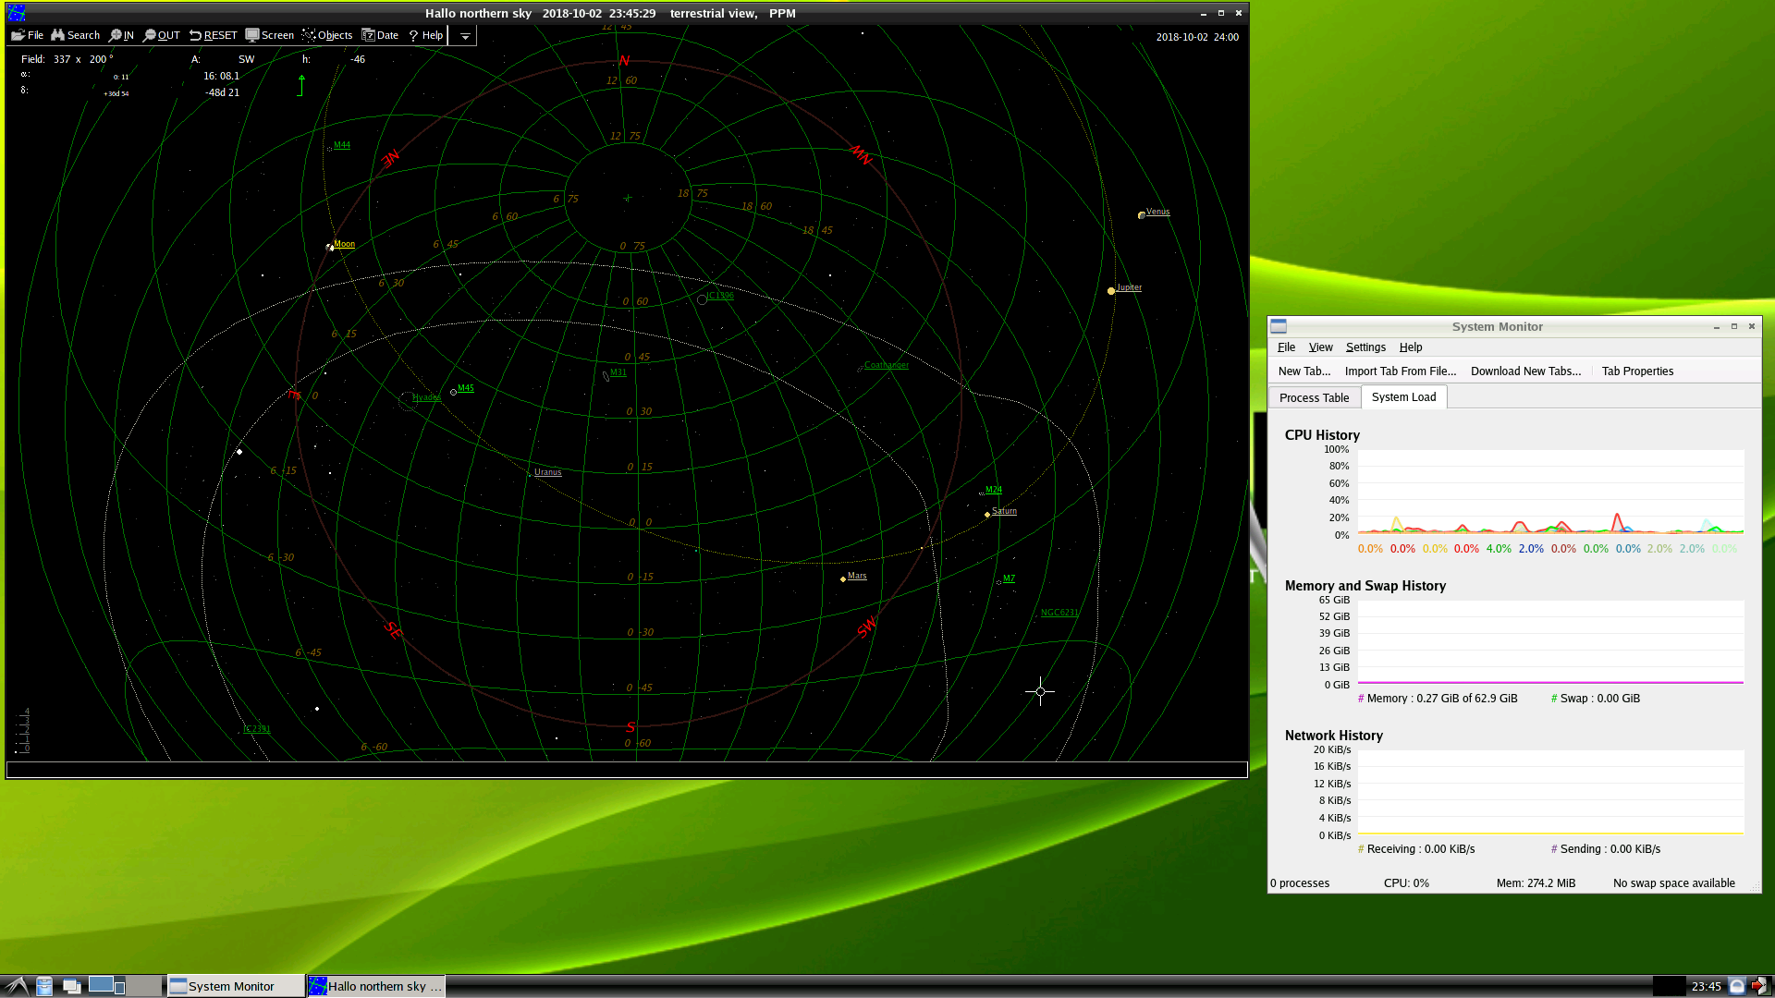Image resolution: width=1775 pixels, height=998 pixels.
Task: Click the zoom OUT magnifier
Action: 162,35
